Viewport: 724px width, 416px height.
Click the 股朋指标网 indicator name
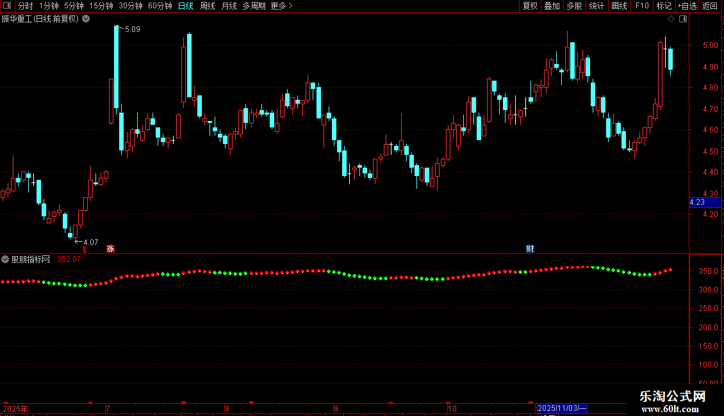pyautogui.click(x=31, y=259)
